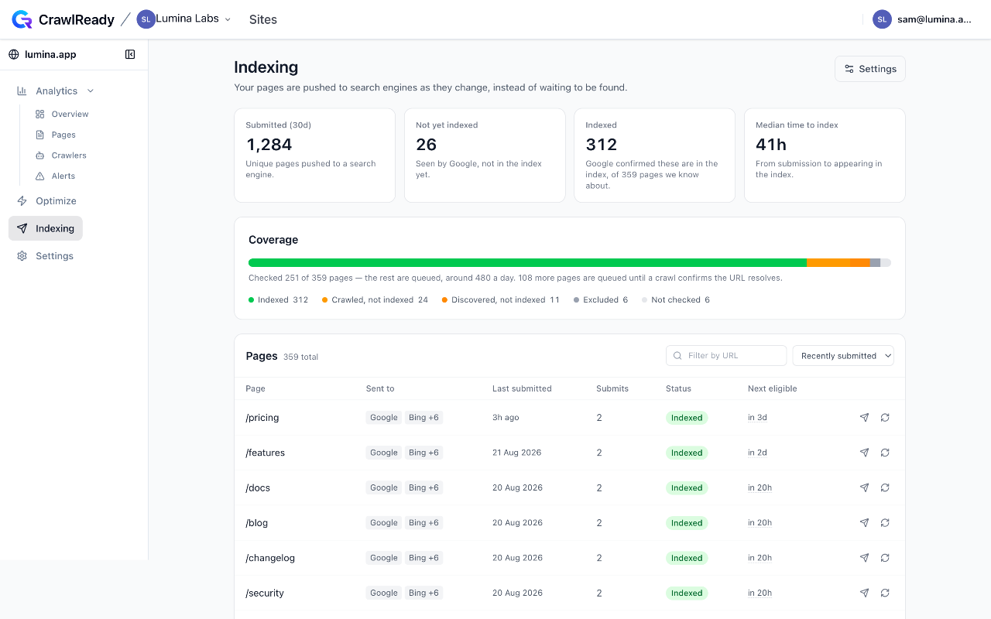Click the CrawlReady logo icon

22,19
